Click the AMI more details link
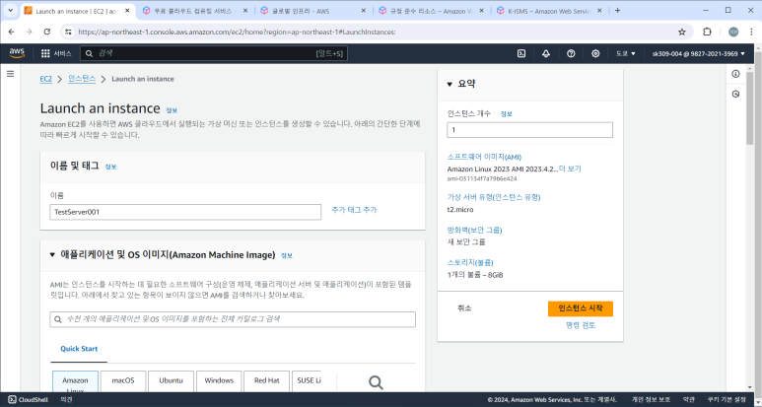 (x=570, y=170)
